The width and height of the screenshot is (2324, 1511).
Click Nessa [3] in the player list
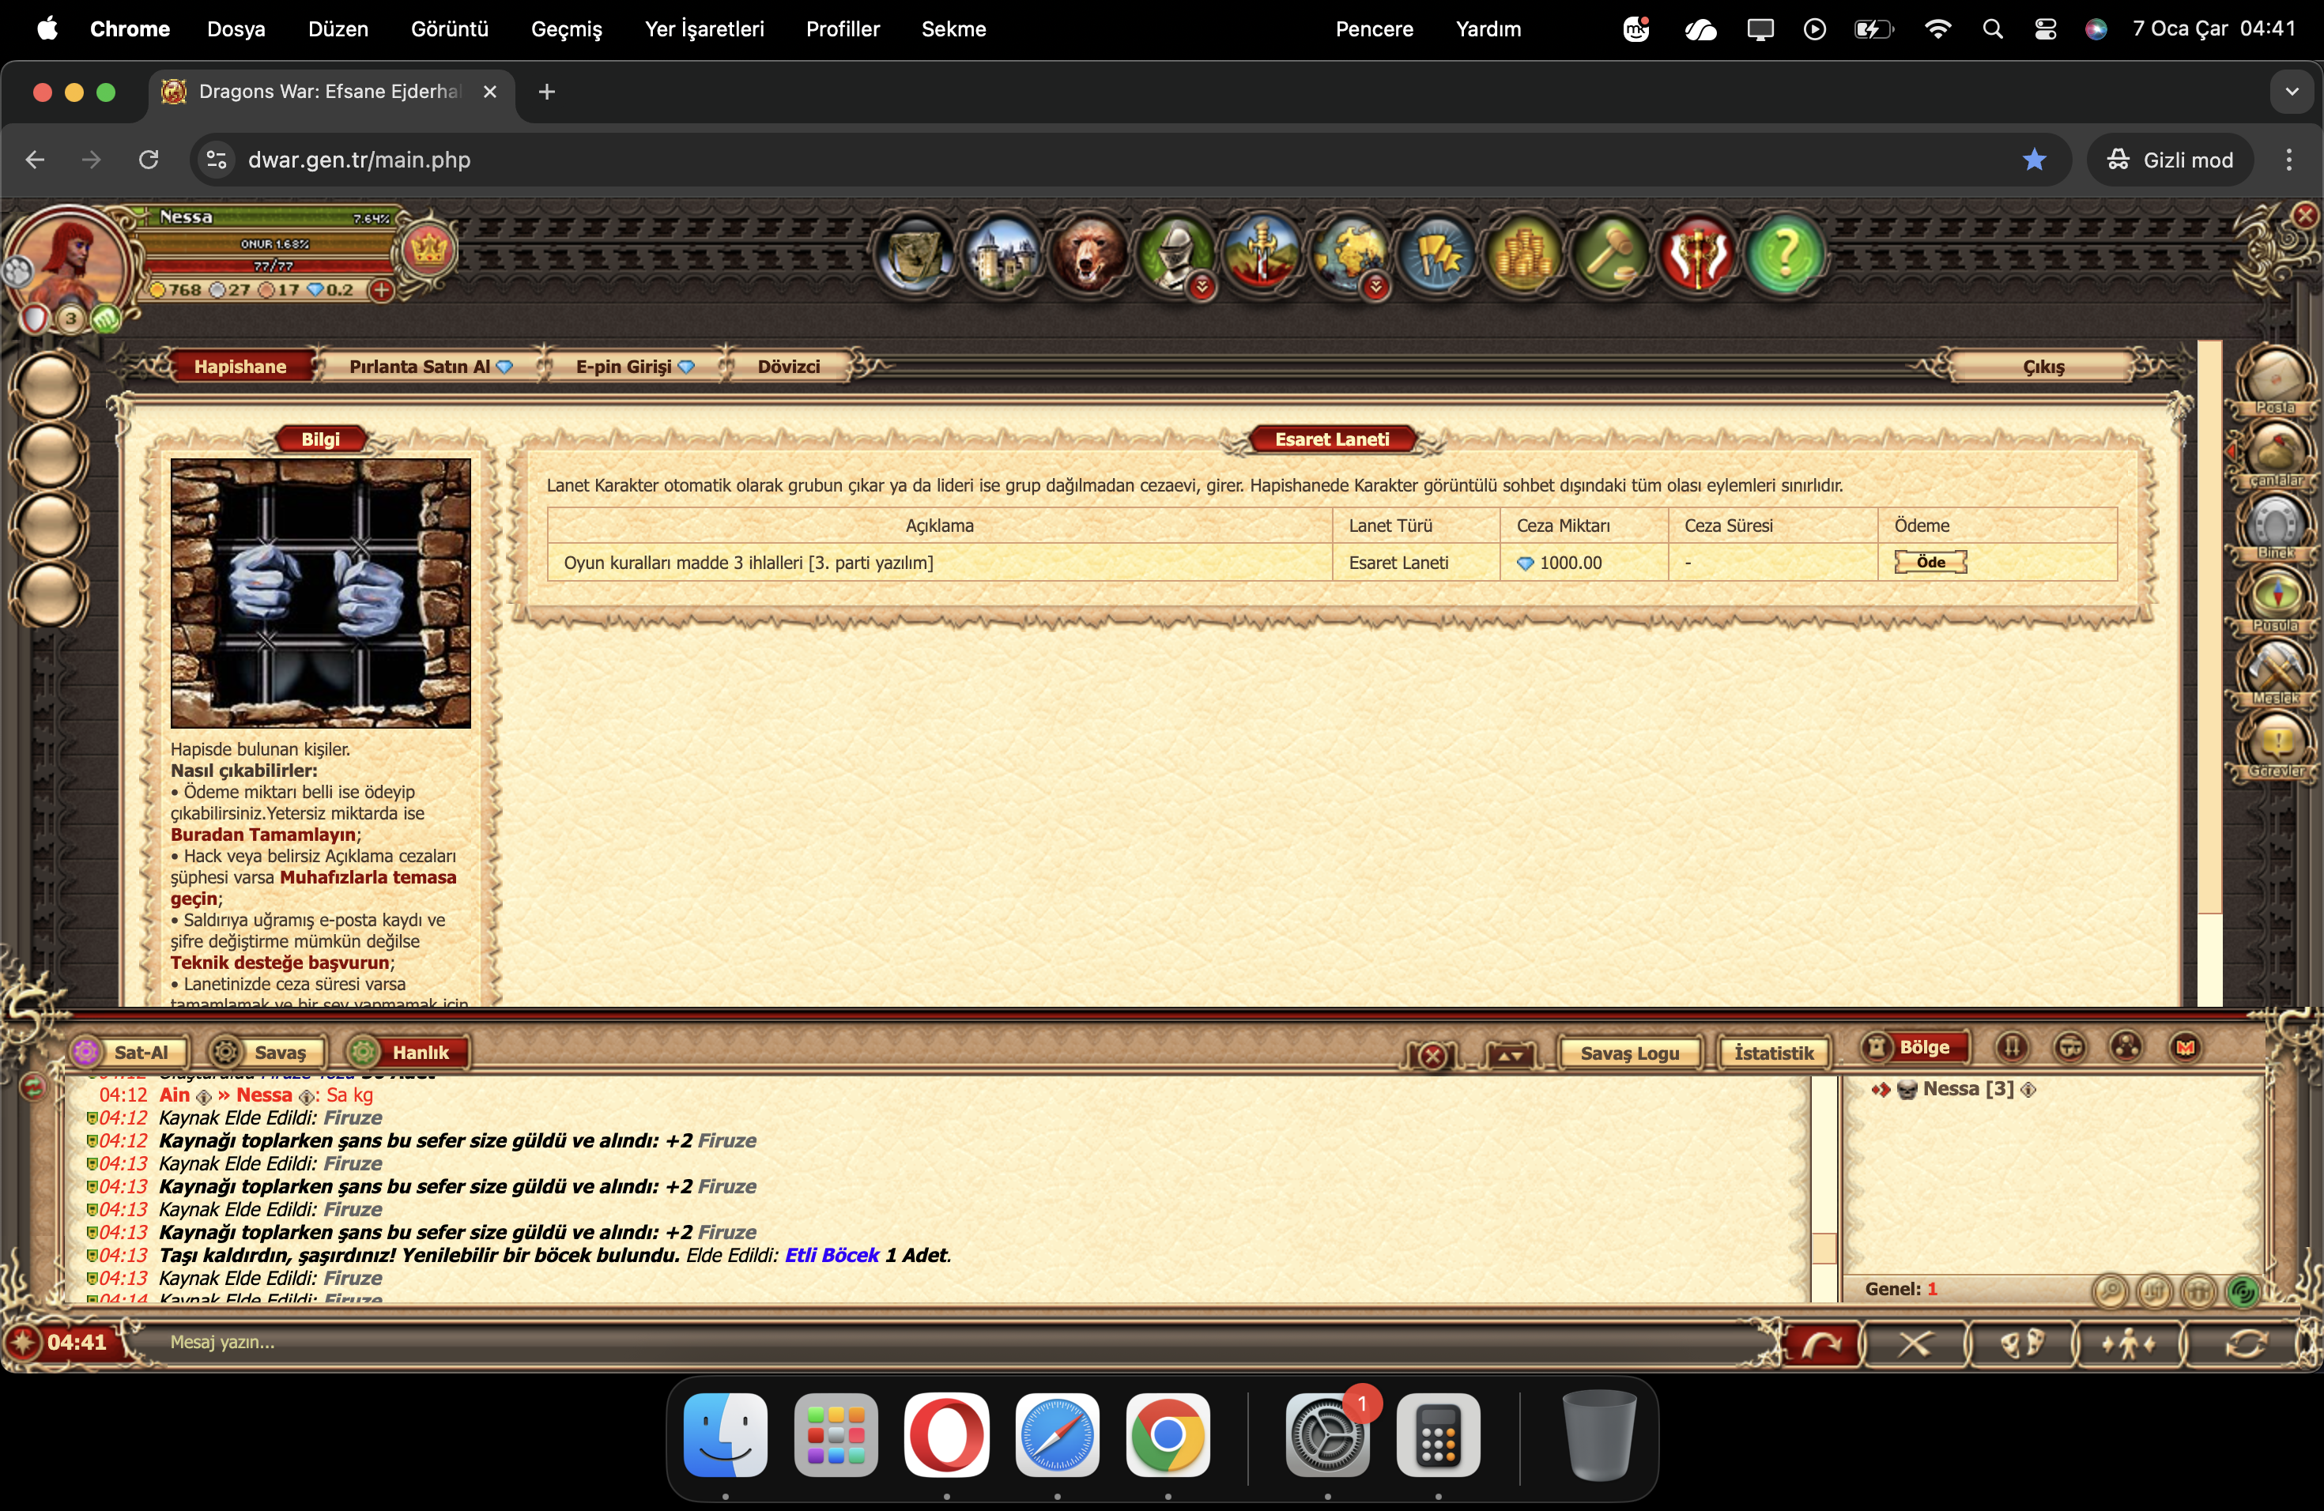point(1967,1088)
